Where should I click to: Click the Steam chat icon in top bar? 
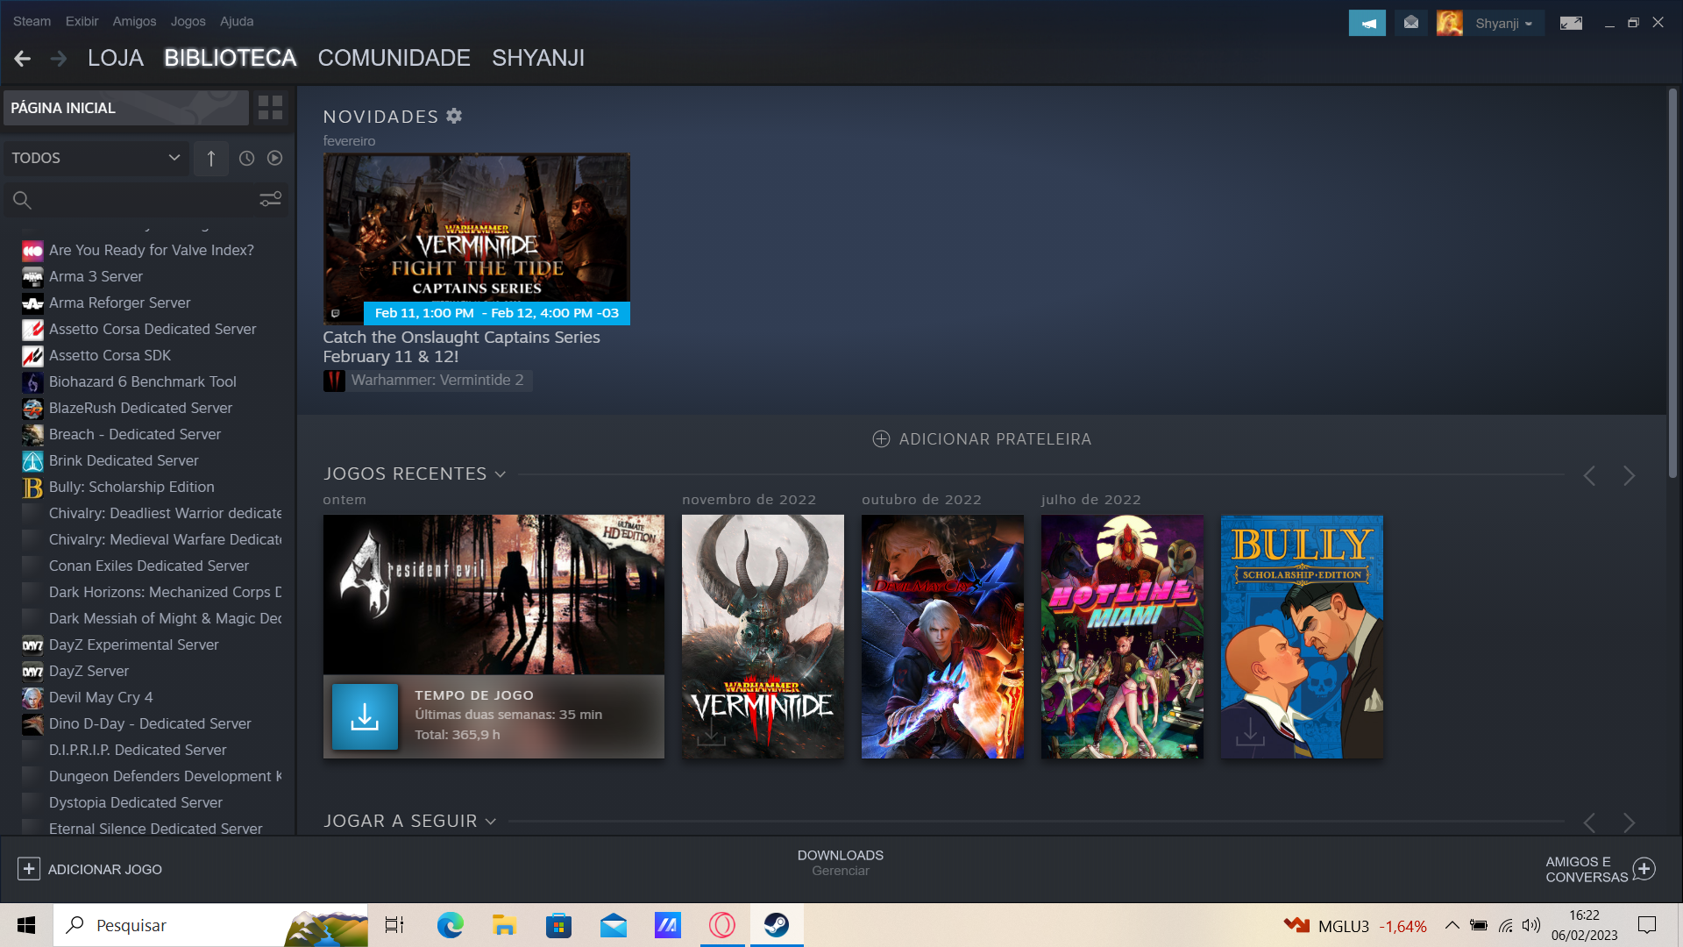pyautogui.click(x=1410, y=21)
